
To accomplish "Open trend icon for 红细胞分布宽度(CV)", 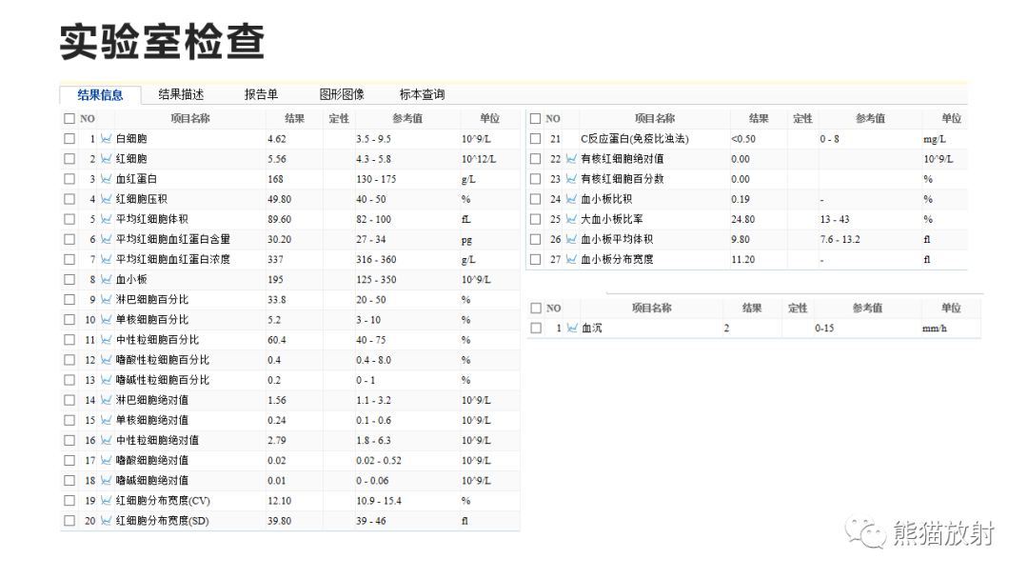I will (107, 500).
